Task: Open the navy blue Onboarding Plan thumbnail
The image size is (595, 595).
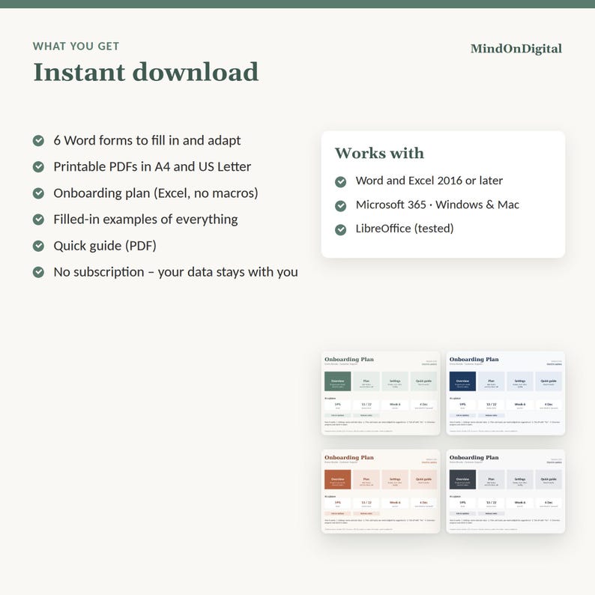Action: point(505,393)
